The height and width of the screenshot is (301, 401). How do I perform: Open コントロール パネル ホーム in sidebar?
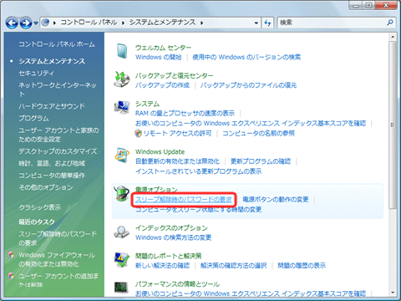(57, 44)
